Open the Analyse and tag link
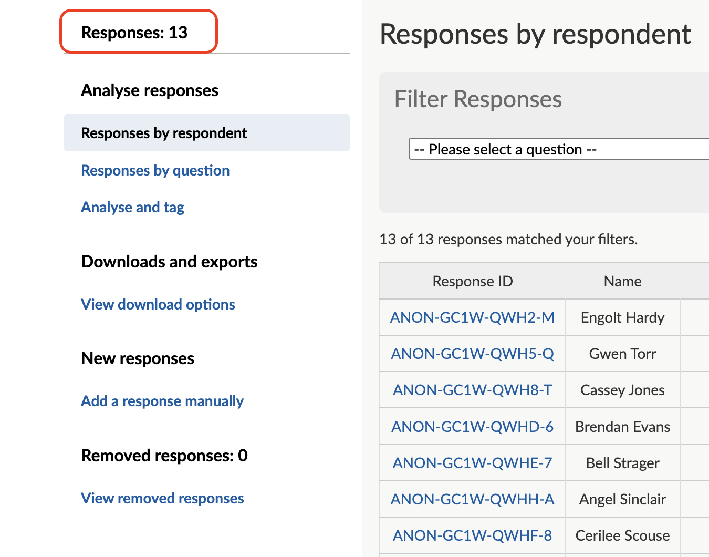 (x=133, y=207)
